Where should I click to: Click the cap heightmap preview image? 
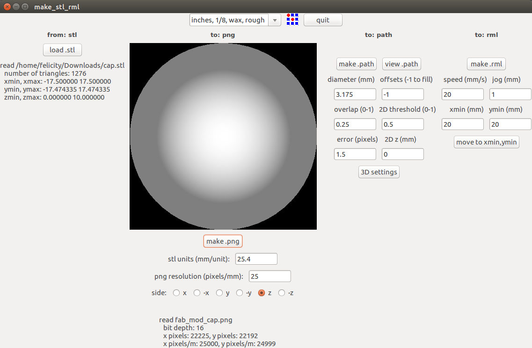tap(223, 137)
